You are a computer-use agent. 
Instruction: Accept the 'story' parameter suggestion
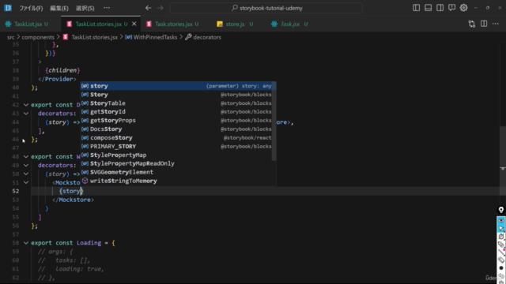pos(176,86)
